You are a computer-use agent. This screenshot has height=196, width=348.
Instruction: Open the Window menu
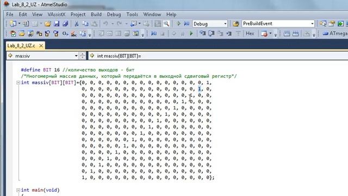click(x=152, y=15)
